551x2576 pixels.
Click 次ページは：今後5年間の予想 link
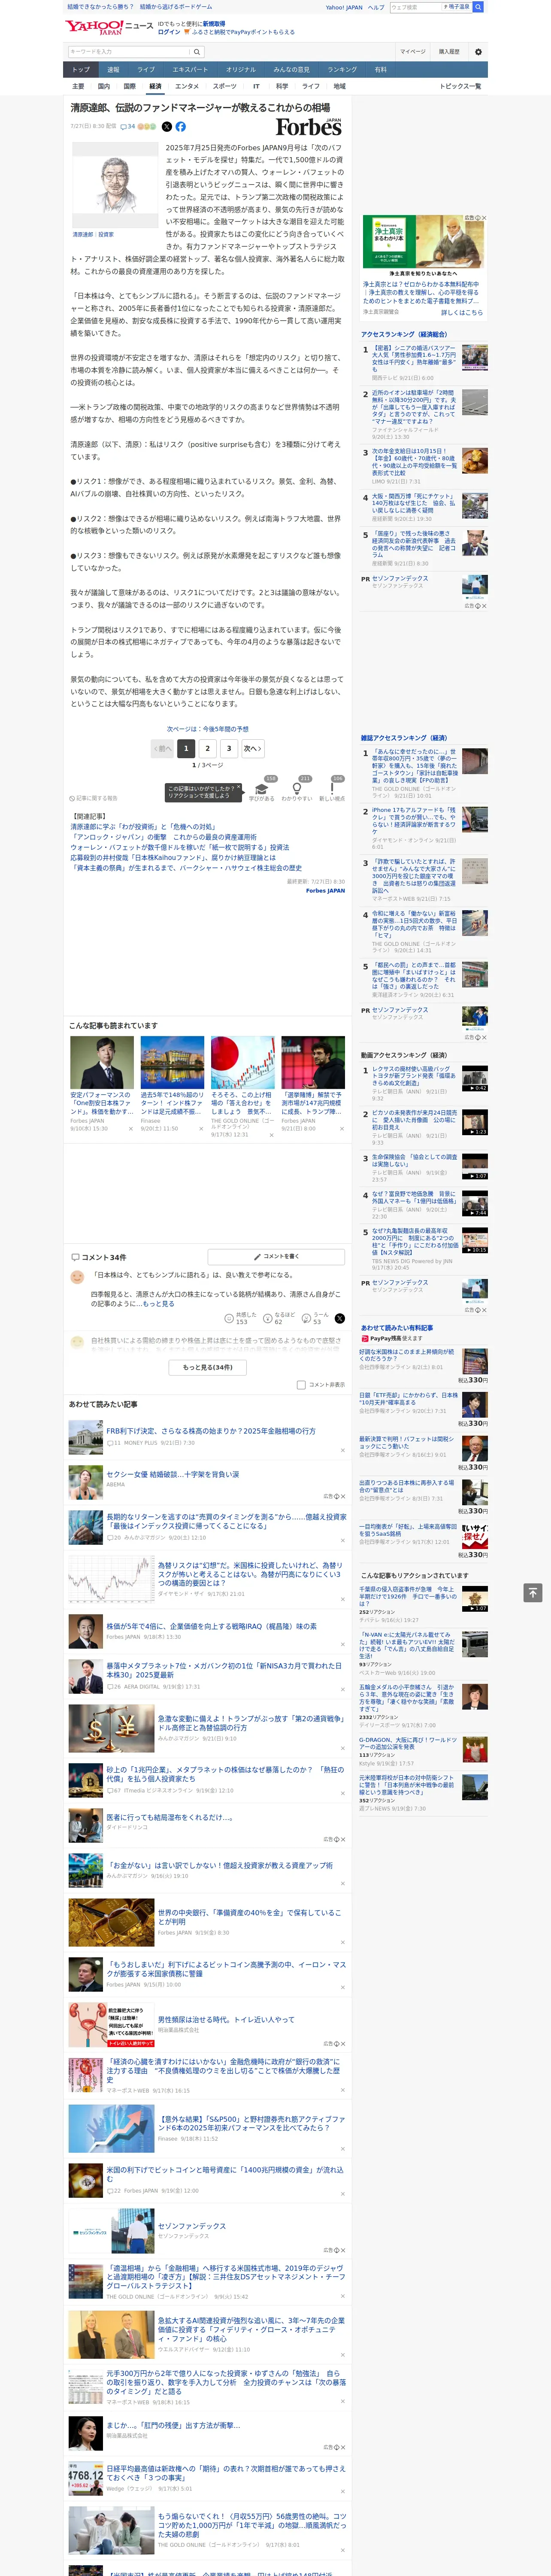(208, 729)
